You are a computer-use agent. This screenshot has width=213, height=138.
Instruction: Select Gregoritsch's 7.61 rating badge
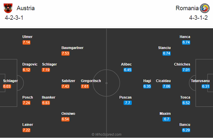click(x=85, y=86)
